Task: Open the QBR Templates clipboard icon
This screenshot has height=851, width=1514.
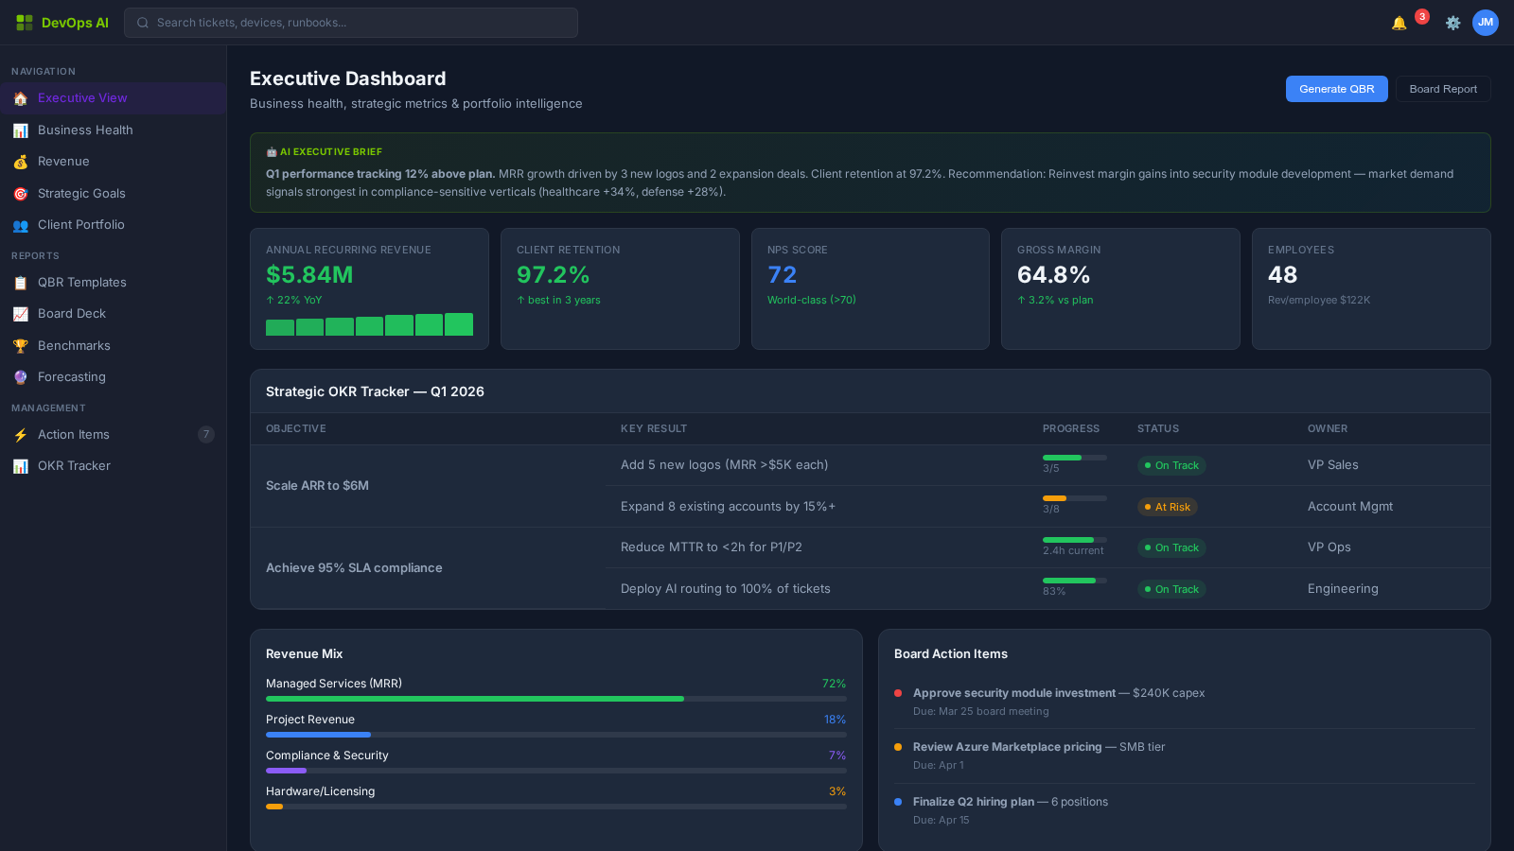Action: tap(21, 282)
